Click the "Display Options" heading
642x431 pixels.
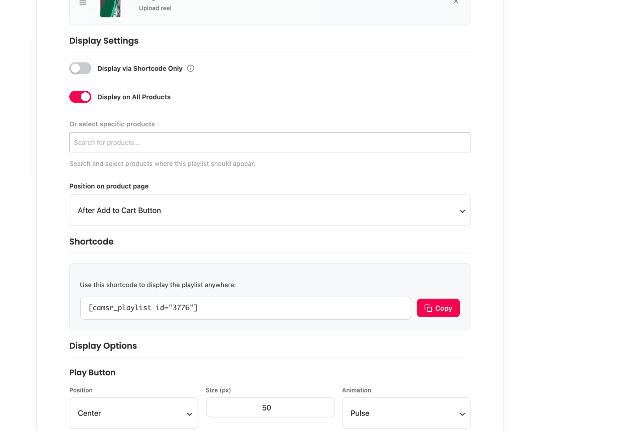103,346
